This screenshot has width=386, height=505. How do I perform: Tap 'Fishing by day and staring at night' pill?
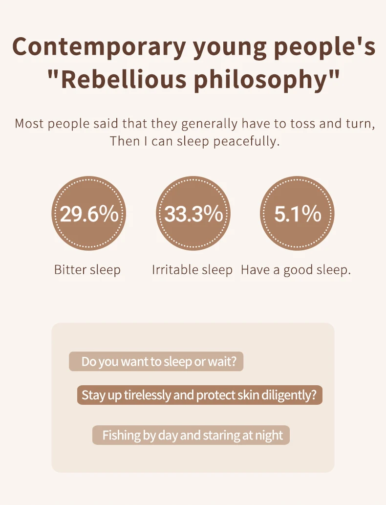coord(191,435)
